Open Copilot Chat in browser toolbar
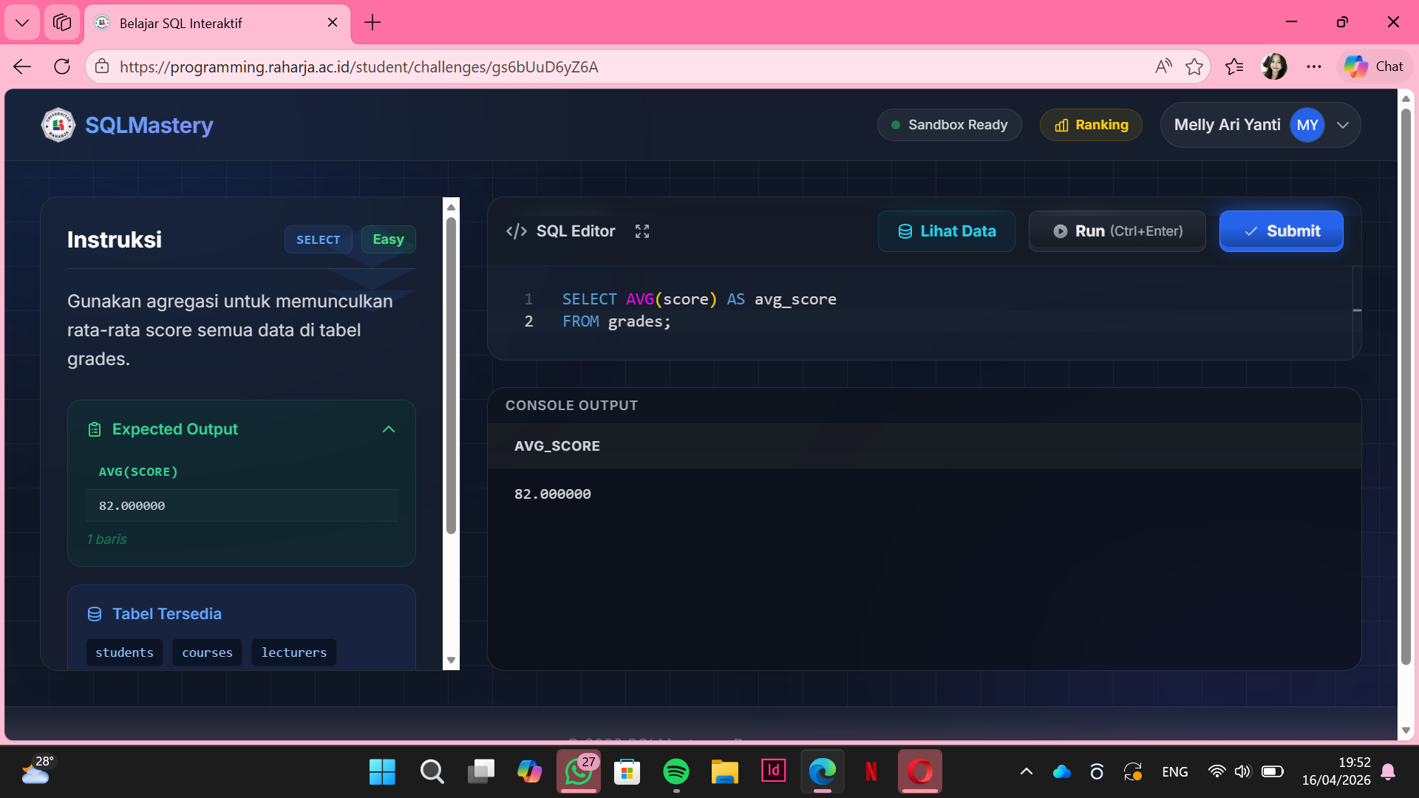The image size is (1419, 798). 1374,66
